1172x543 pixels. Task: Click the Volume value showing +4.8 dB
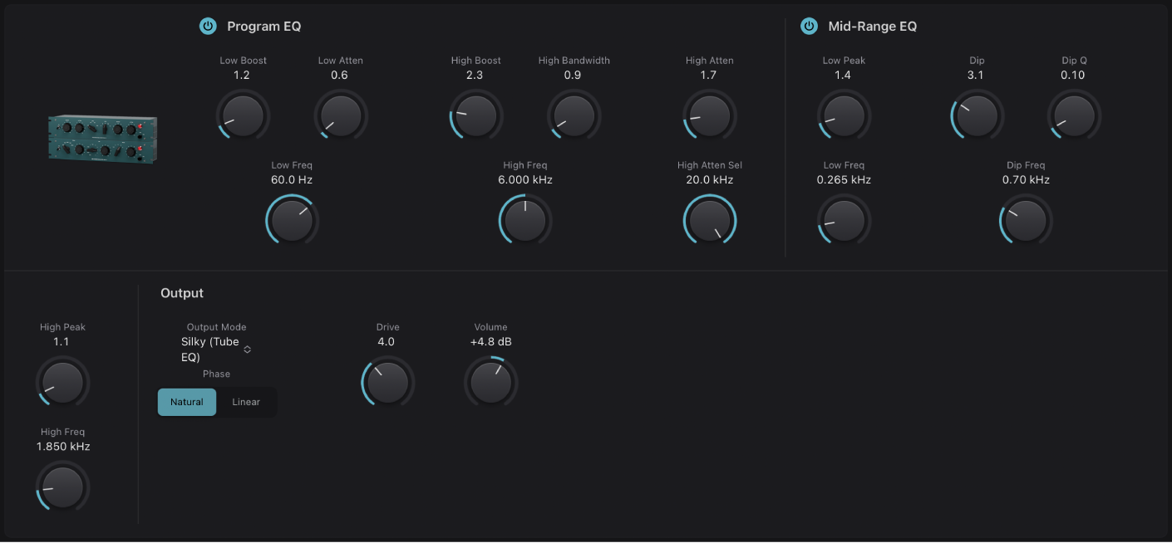pyautogui.click(x=490, y=341)
